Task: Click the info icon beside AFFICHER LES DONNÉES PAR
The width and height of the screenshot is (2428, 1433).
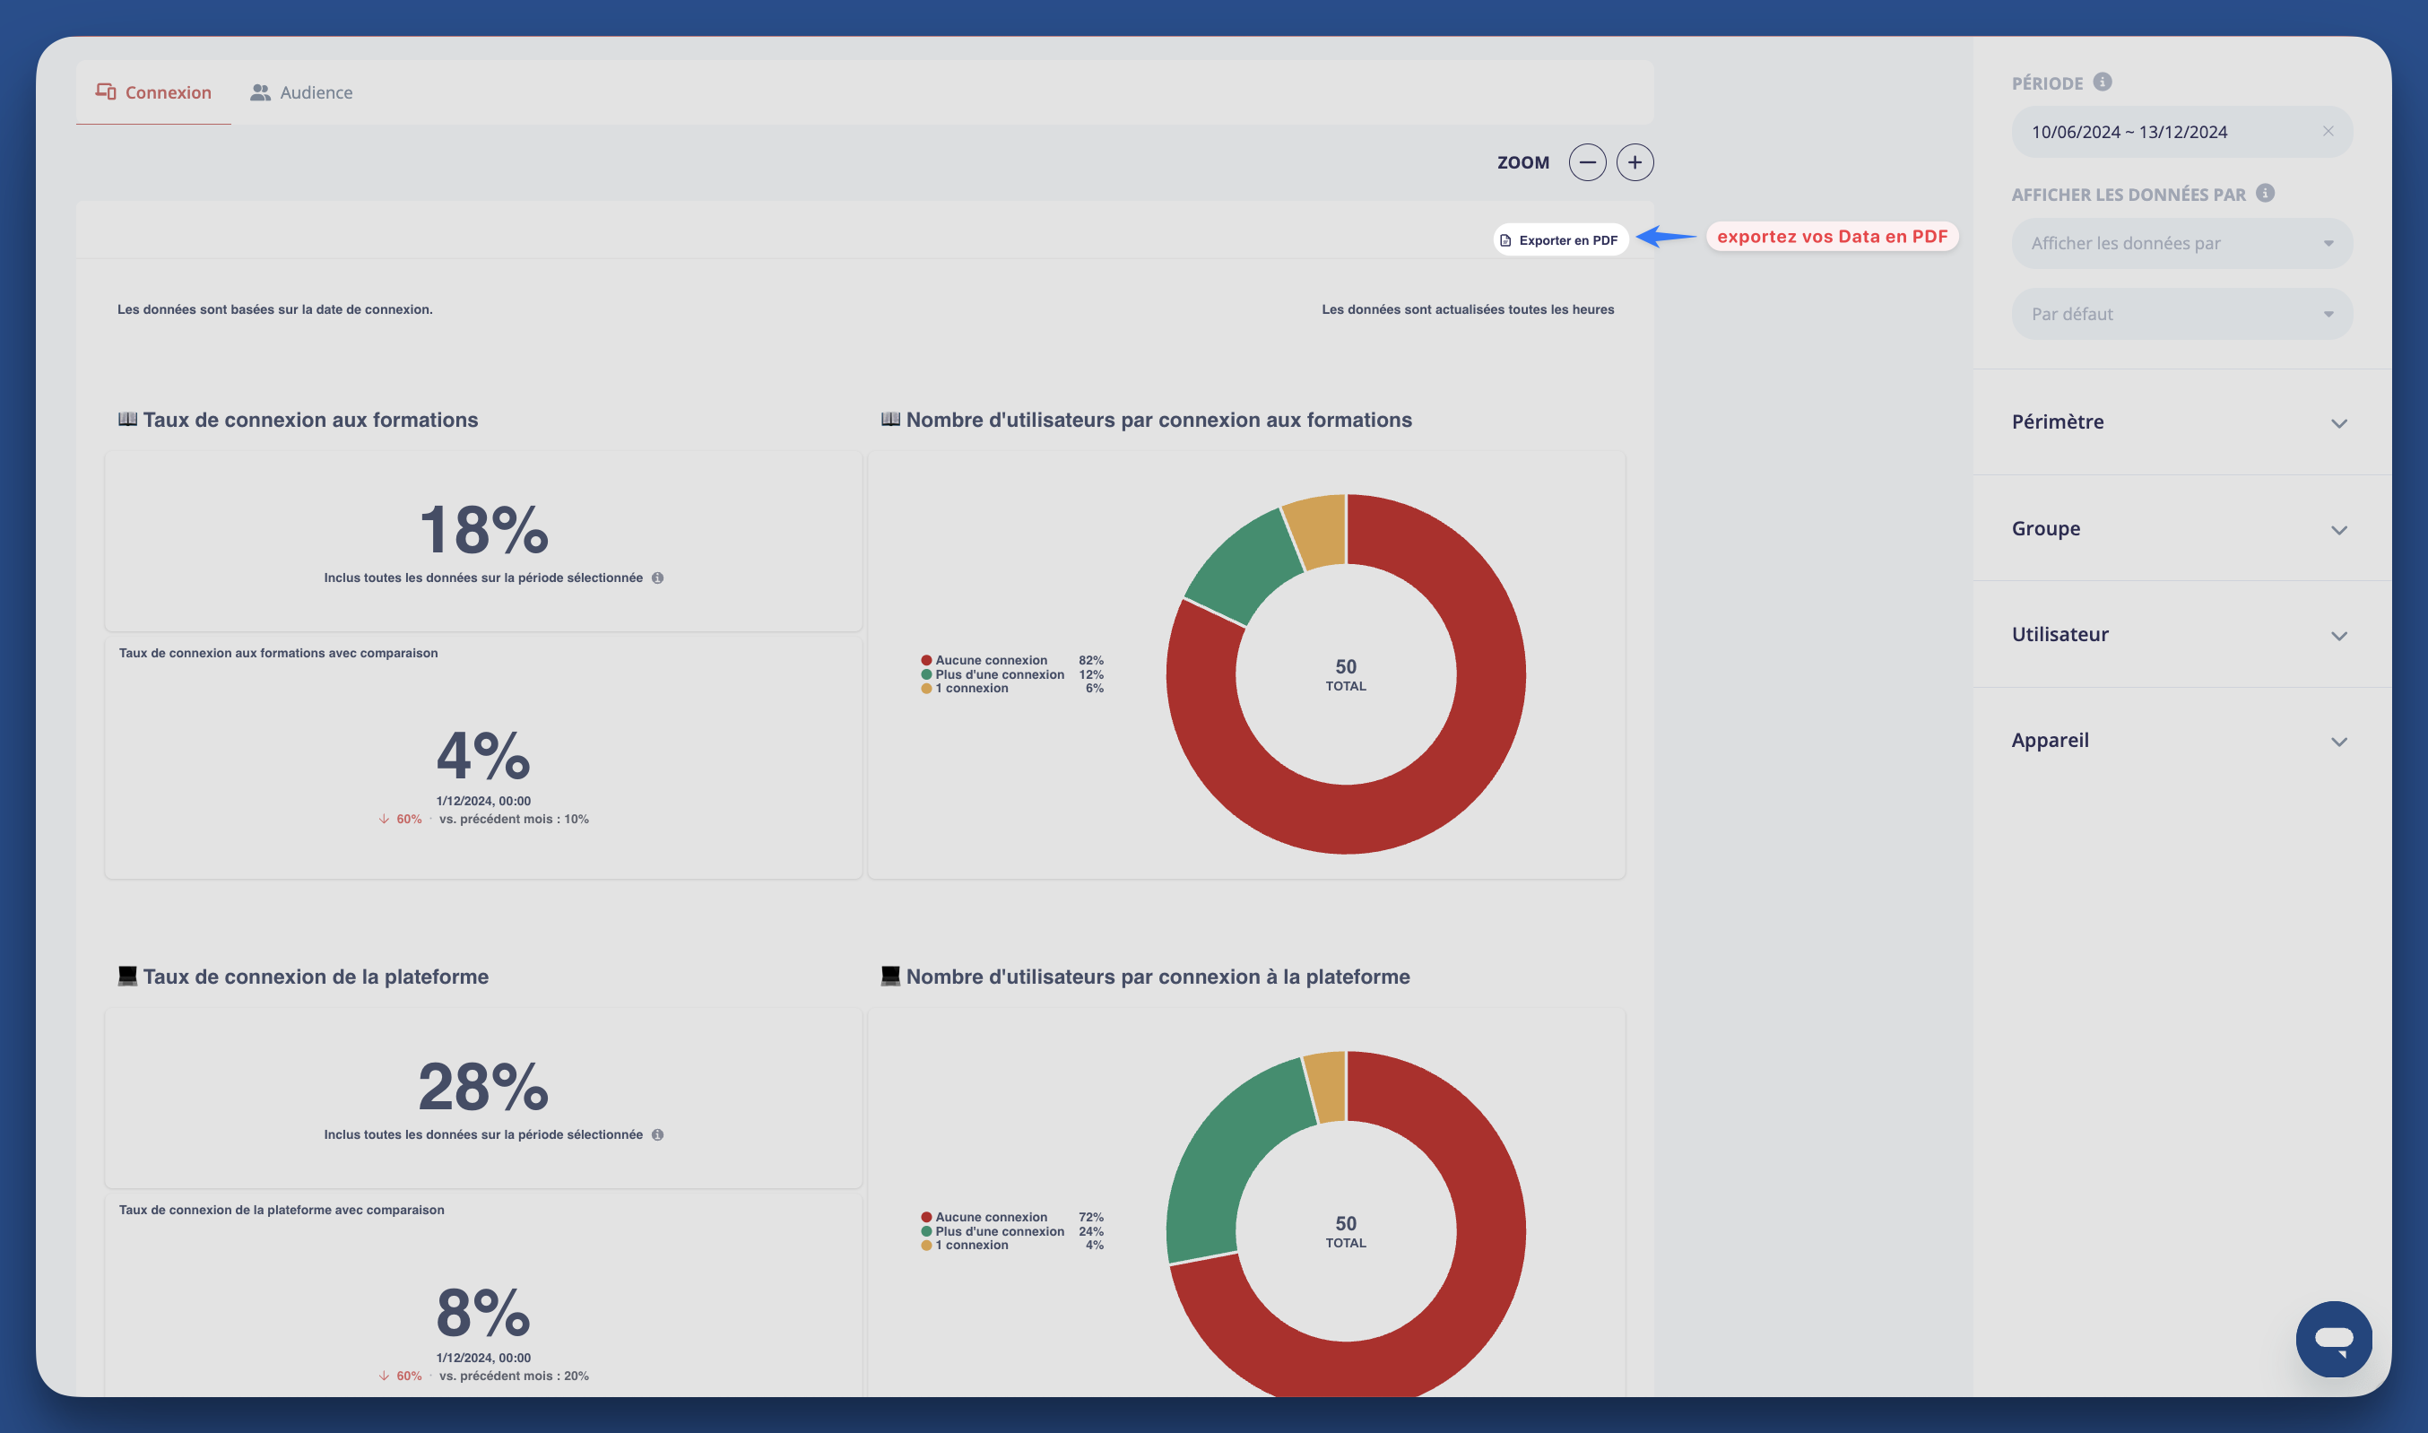Action: click(2265, 192)
